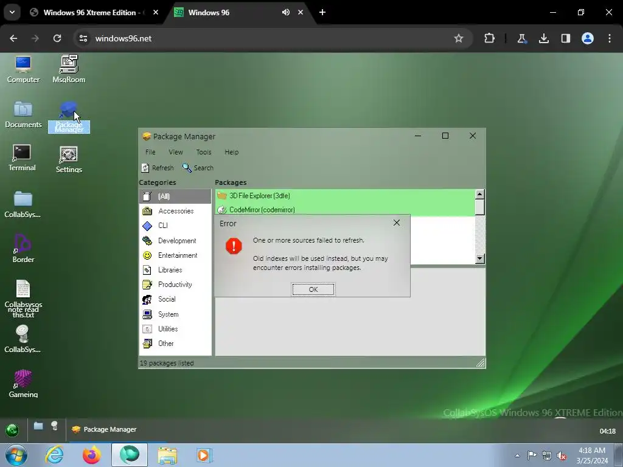Open Windows Explorer folder in taskbar
Image resolution: width=623 pixels, height=467 pixels.
tap(167, 455)
